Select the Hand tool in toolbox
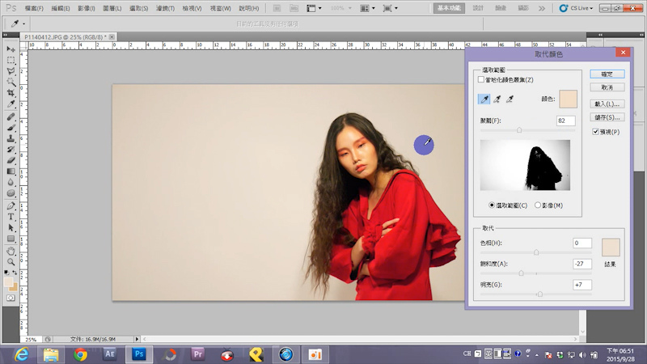The height and width of the screenshot is (364, 647). tap(11, 250)
